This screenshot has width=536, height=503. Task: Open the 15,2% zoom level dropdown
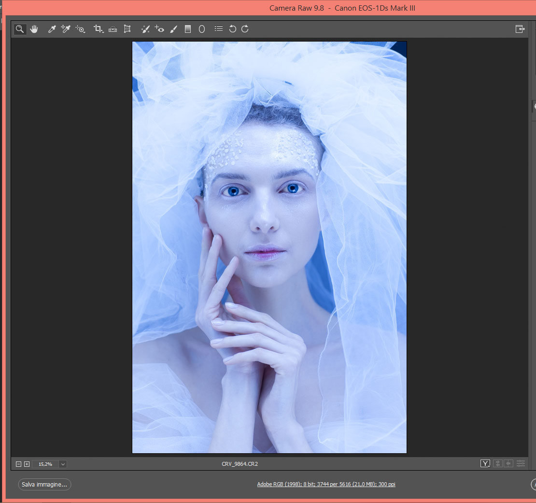62,464
